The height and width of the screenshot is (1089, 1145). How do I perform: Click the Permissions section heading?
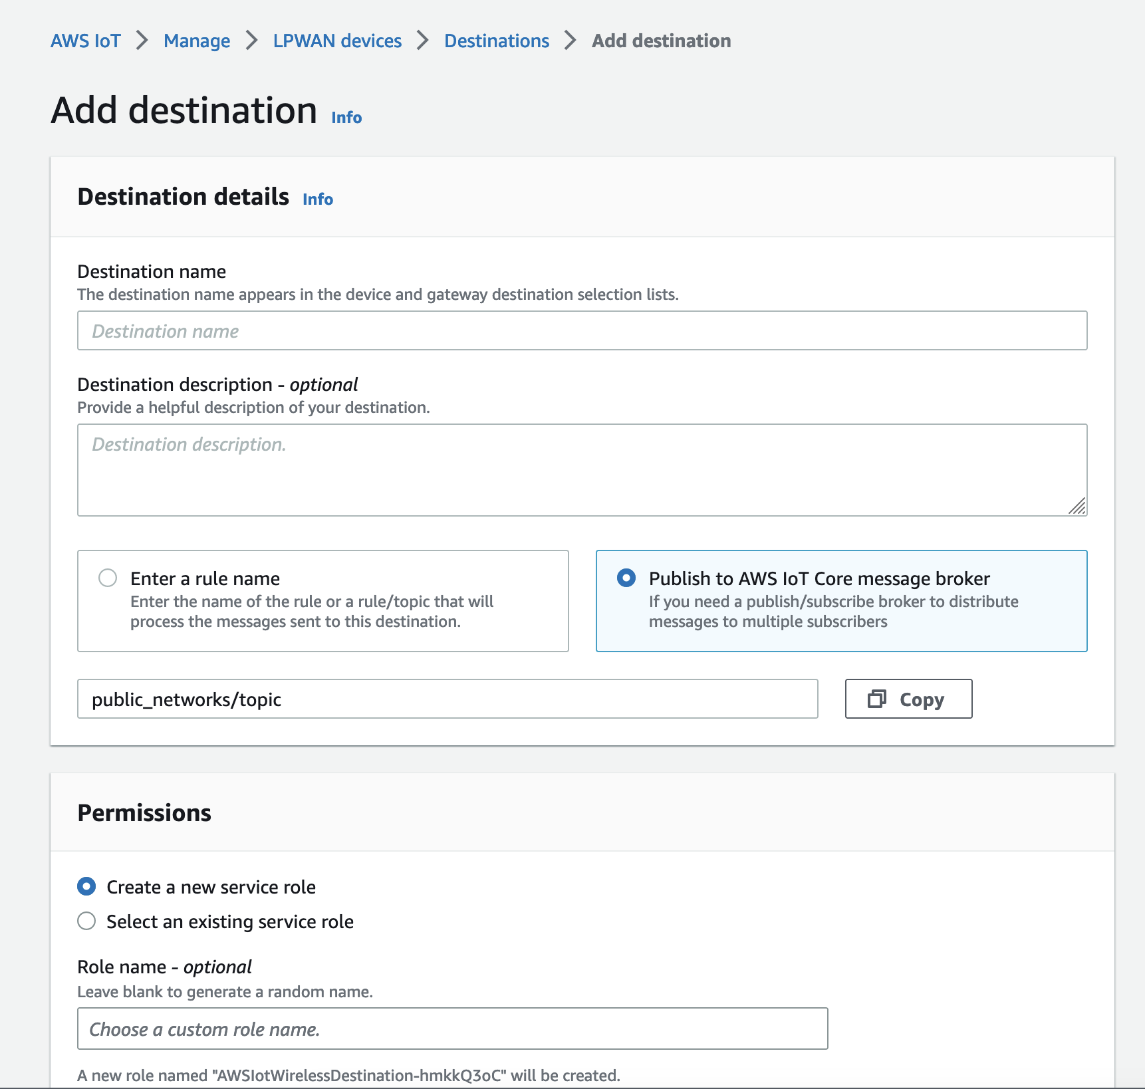[145, 812]
